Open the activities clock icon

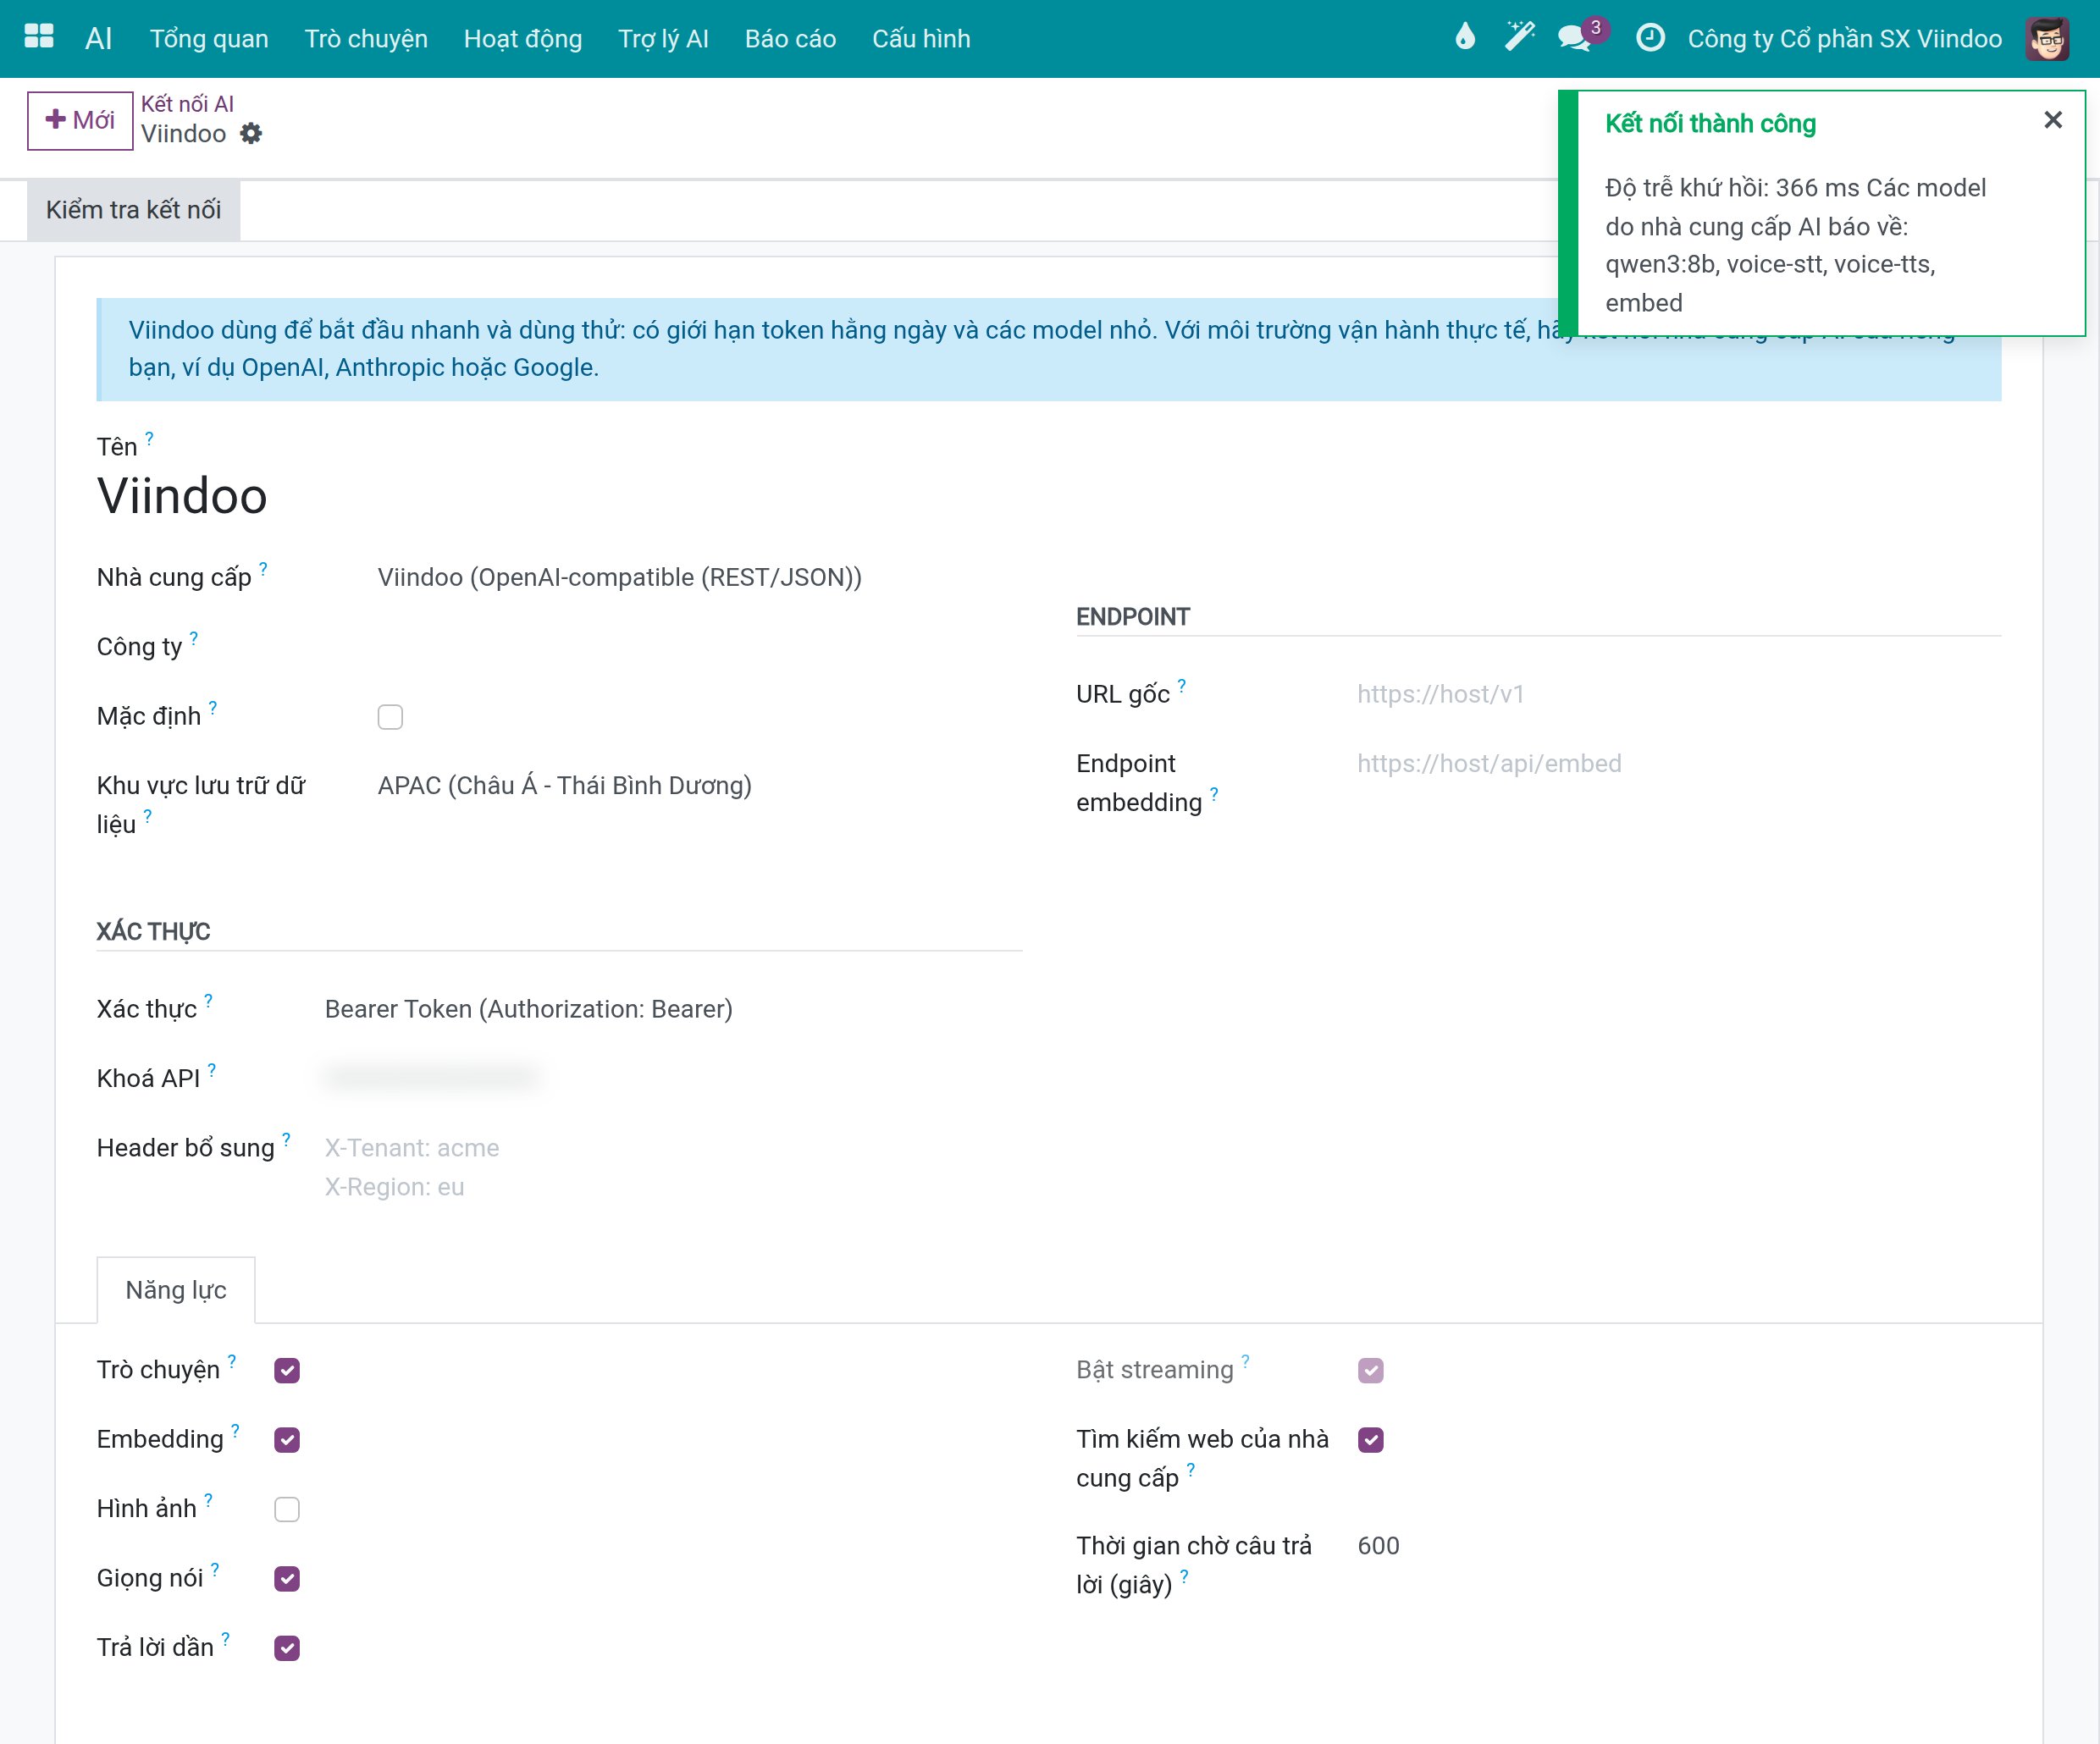1650,37
